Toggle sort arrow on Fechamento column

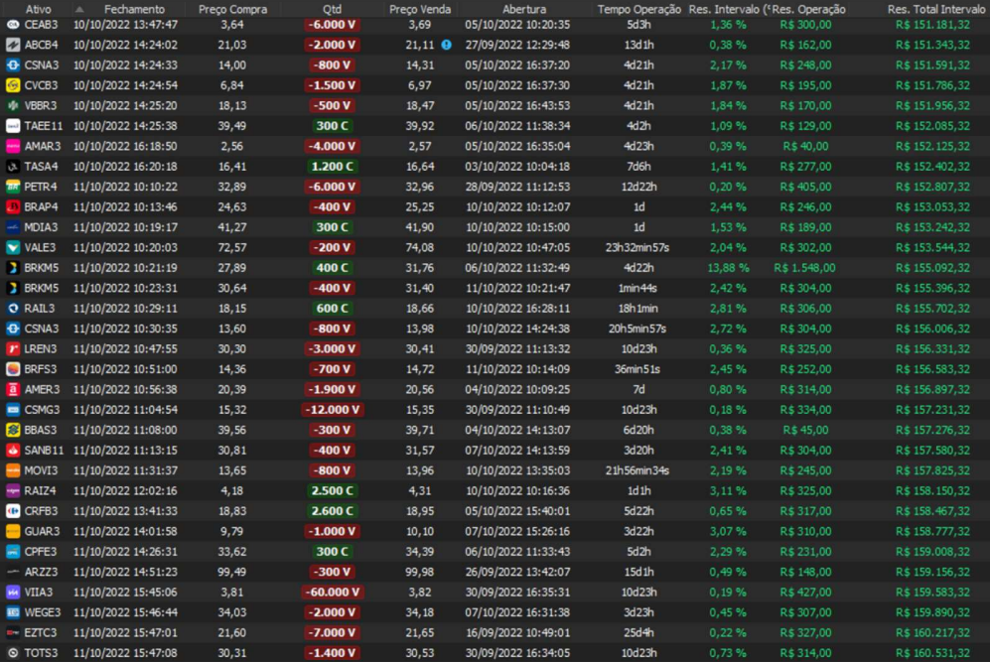[80, 9]
